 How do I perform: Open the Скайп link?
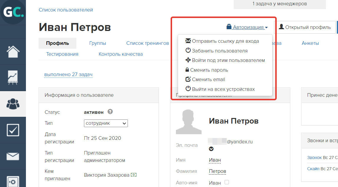tap(313, 169)
